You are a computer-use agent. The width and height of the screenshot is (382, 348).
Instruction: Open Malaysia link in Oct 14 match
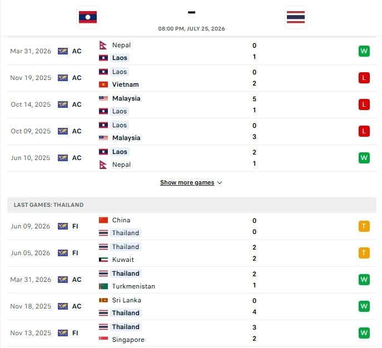pos(126,98)
